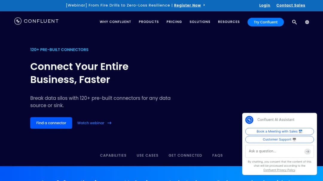Jump to the Capabilities section tab
The image size is (323, 181).
pyautogui.click(x=113, y=155)
